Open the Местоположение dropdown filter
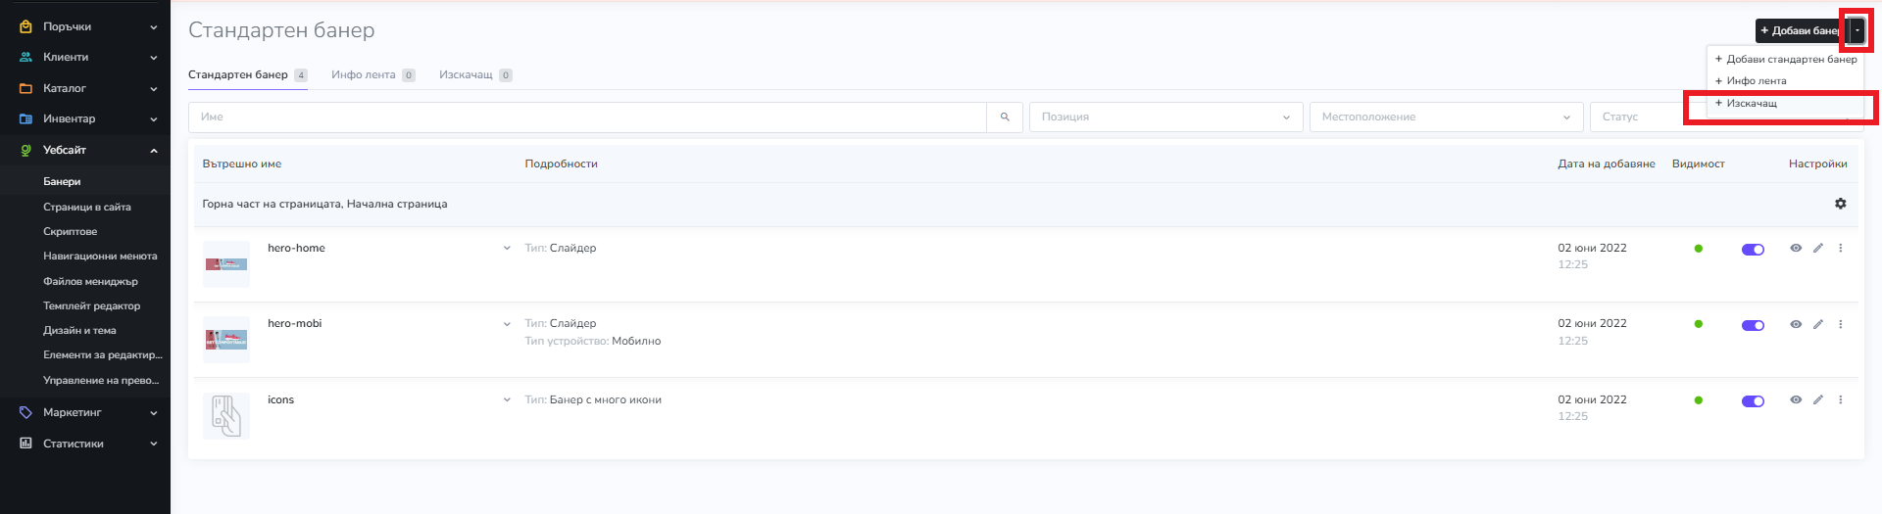Screen dimensions: 1882x514 click(x=1445, y=117)
